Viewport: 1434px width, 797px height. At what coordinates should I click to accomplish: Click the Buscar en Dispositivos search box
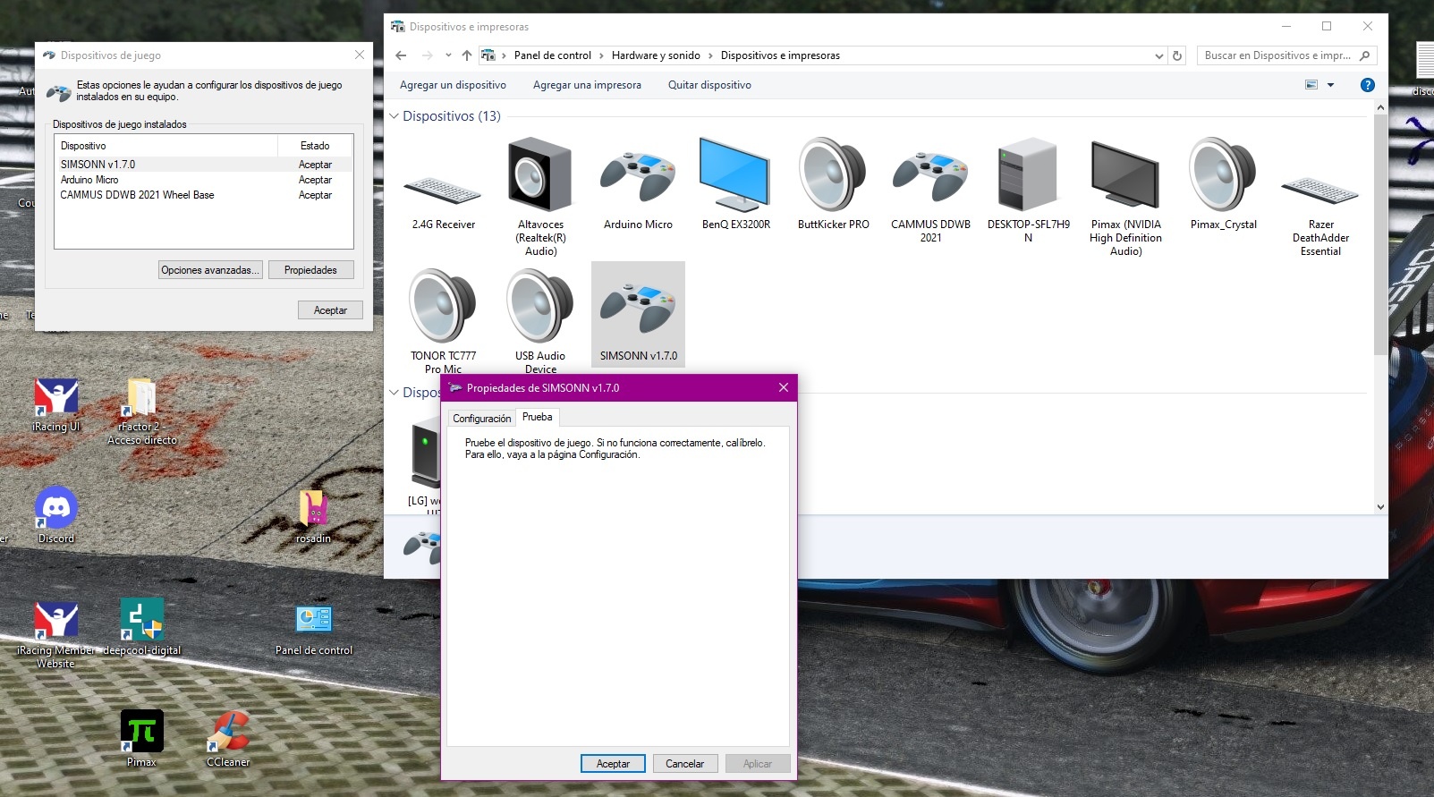coord(1286,55)
